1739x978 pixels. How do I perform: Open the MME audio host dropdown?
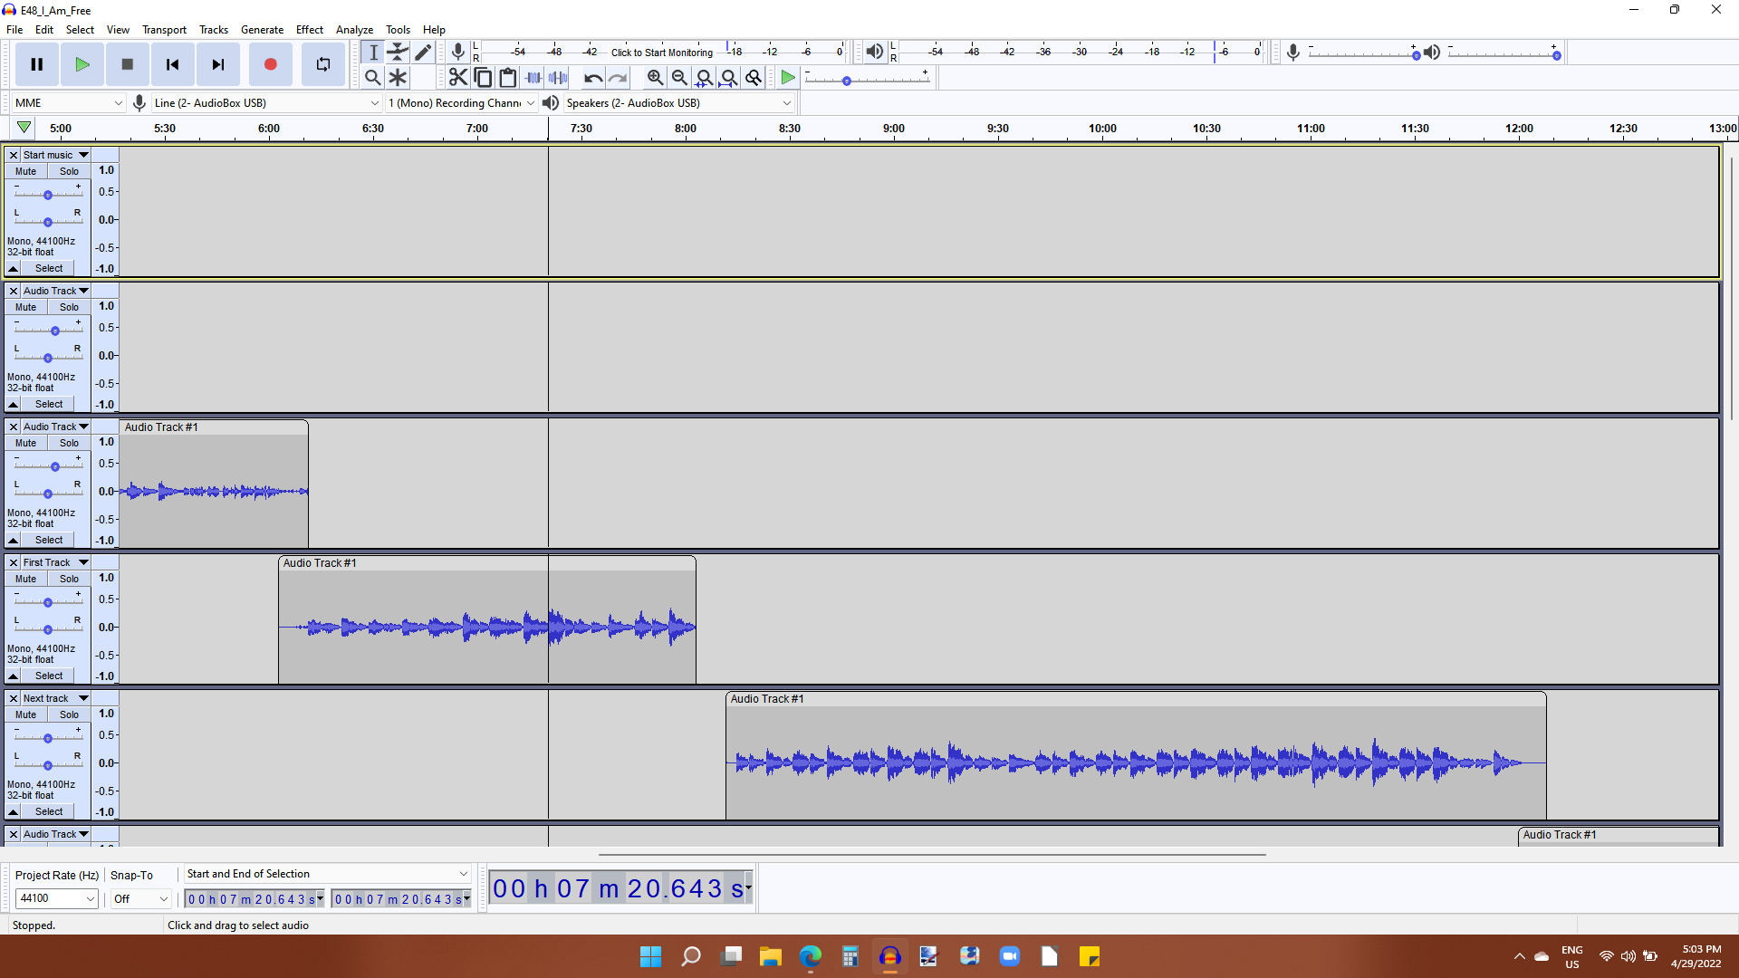(x=69, y=103)
